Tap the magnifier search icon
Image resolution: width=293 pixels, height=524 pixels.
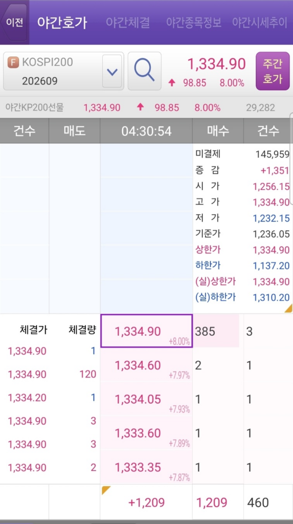pyautogui.click(x=144, y=71)
